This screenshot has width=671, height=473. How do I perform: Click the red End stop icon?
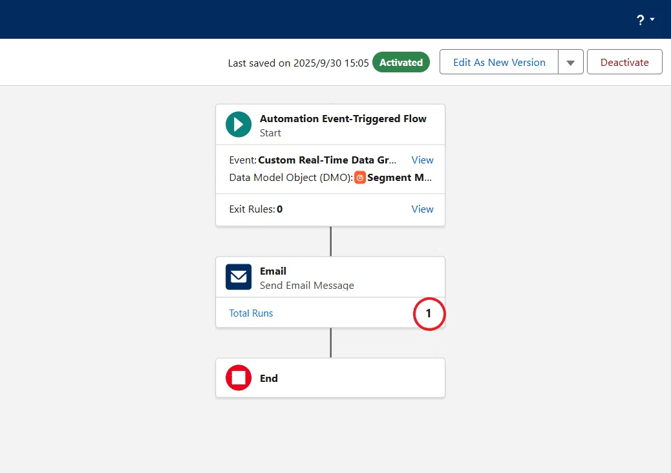click(239, 377)
